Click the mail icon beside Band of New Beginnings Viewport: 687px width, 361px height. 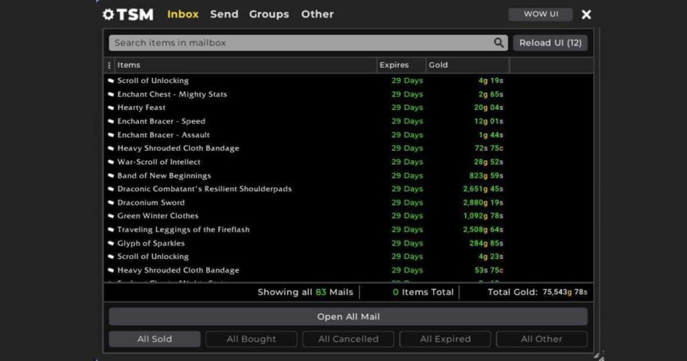point(111,176)
